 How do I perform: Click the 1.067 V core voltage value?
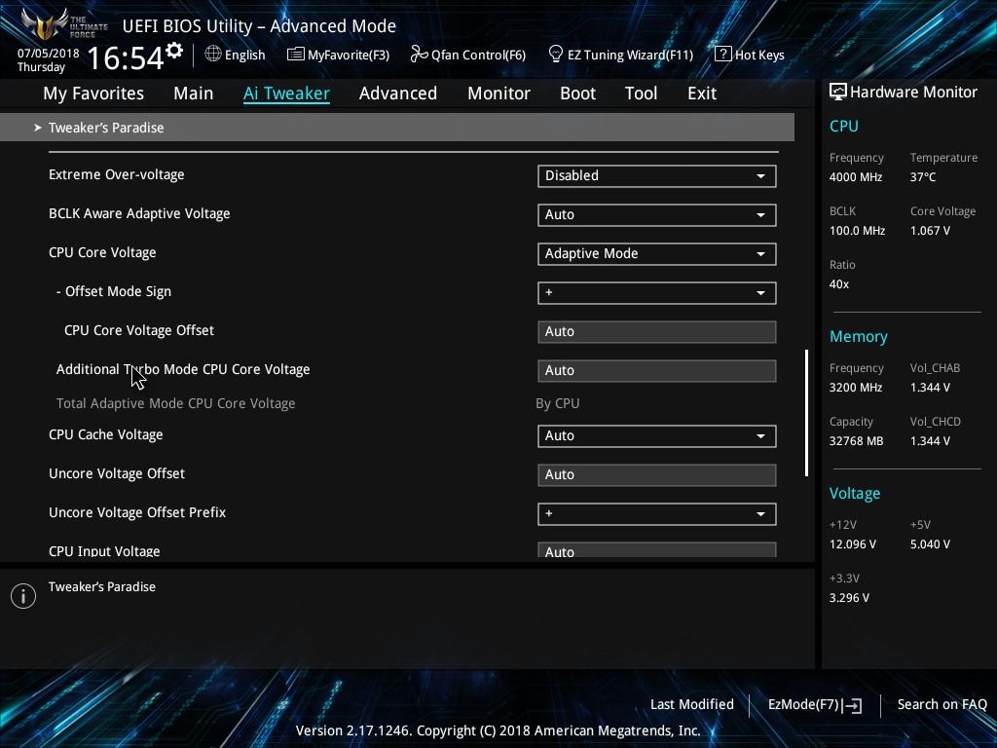(x=930, y=230)
